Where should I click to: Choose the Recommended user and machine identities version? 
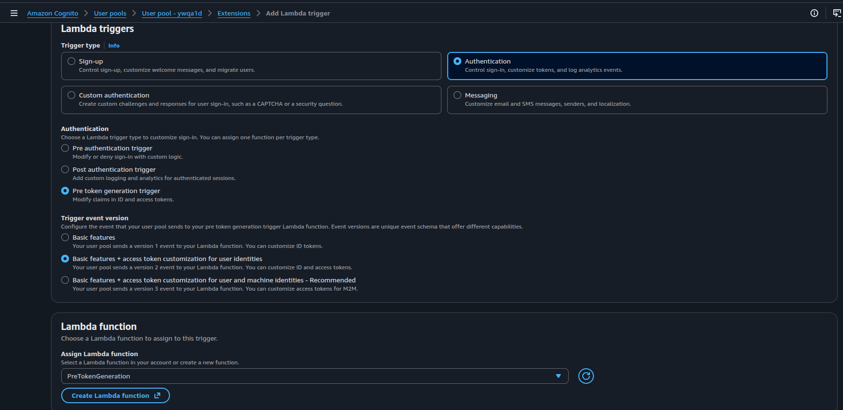click(x=65, y=280)
